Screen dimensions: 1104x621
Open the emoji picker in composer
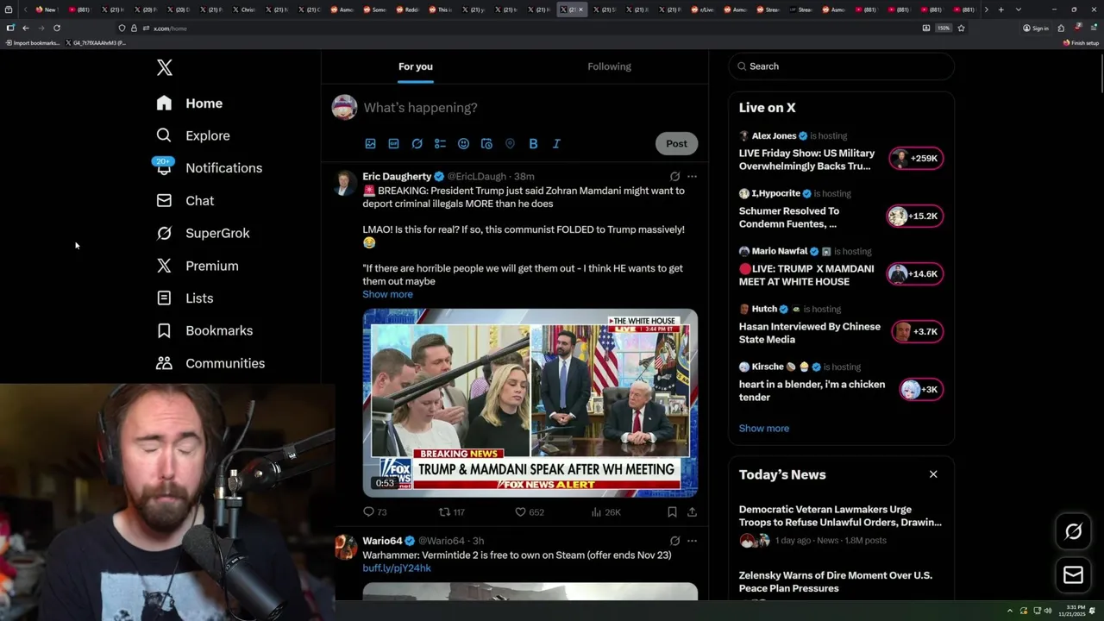(x=464, y=144)
